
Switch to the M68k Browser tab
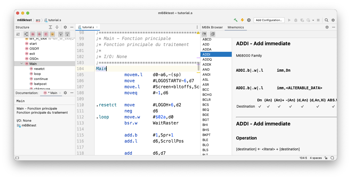213,27
